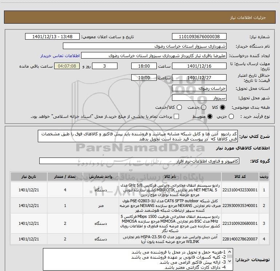Click need number field 1101093676000038

point(199,37)
